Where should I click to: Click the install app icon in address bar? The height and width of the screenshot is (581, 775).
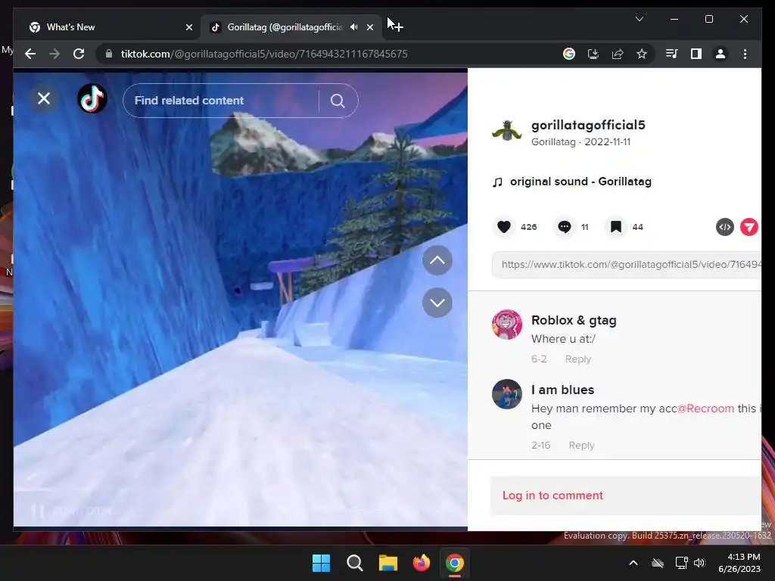pos(593,54)
